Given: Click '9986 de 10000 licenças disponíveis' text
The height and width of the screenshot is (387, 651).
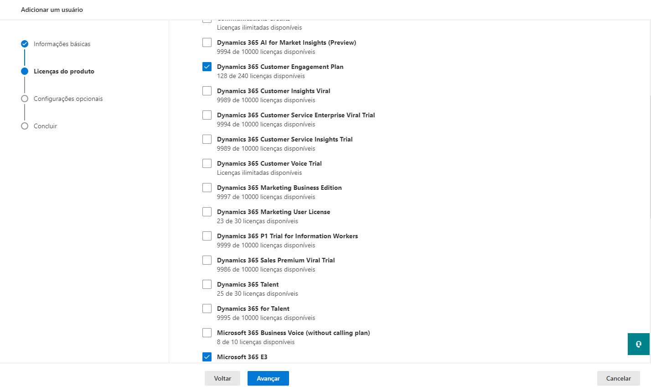Looking at the screenshot, I should pyautogui.click(x=266, y=270).
